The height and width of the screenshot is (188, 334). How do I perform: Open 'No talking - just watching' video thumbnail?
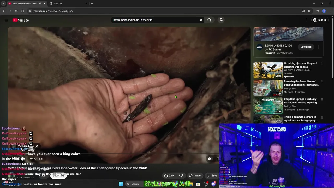(268, 70)
